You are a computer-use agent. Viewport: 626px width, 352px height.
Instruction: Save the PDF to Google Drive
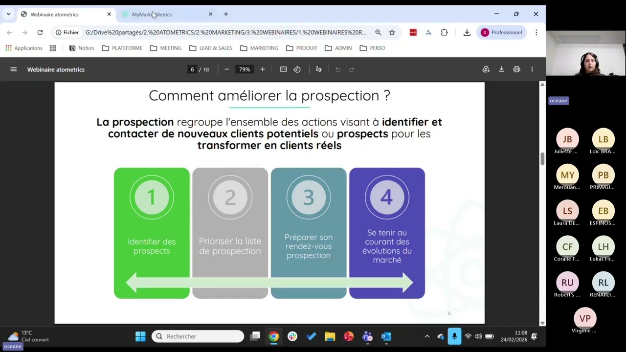pos(486,69)
